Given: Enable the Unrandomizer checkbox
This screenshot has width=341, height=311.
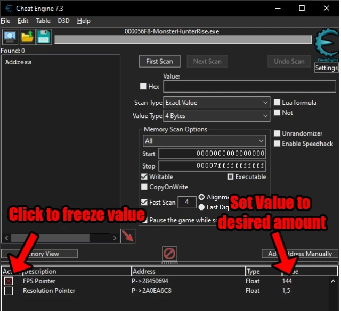Looking at the screenshot, I should tap(277, 133).
